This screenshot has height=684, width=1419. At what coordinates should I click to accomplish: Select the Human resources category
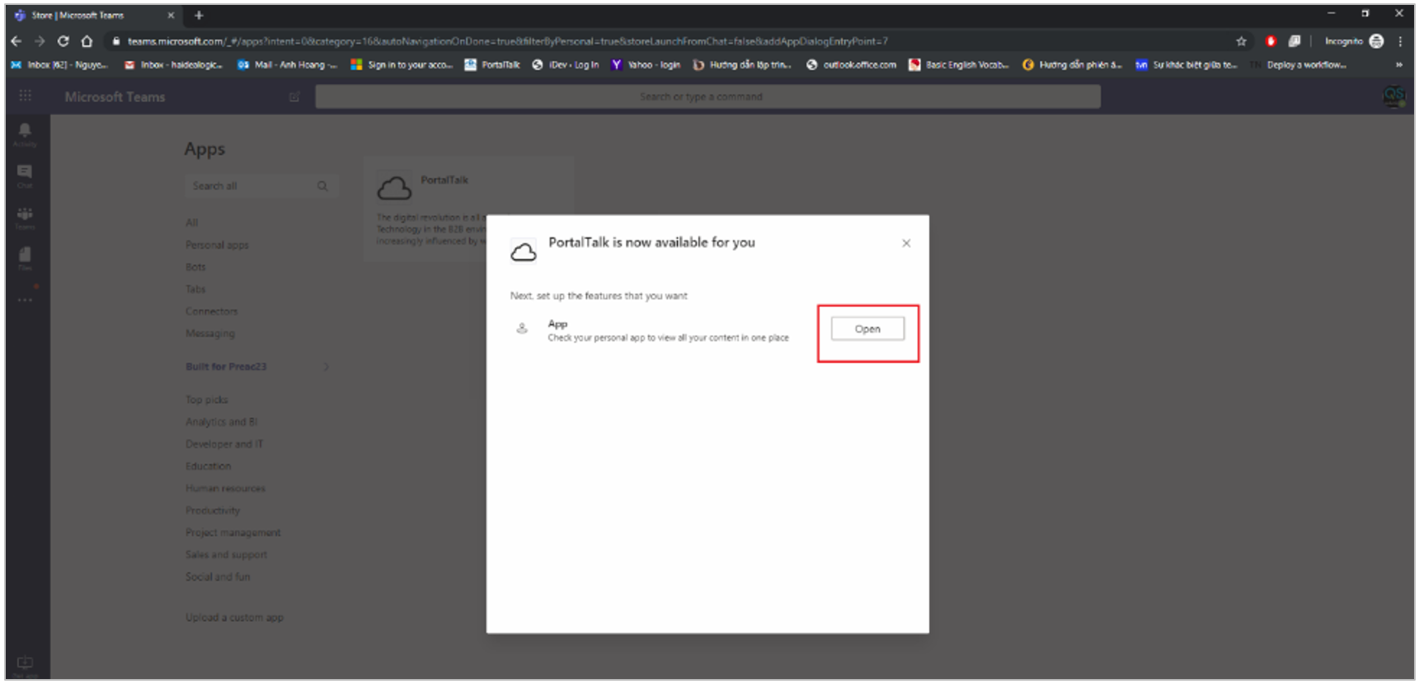click(x=226, y=489)
